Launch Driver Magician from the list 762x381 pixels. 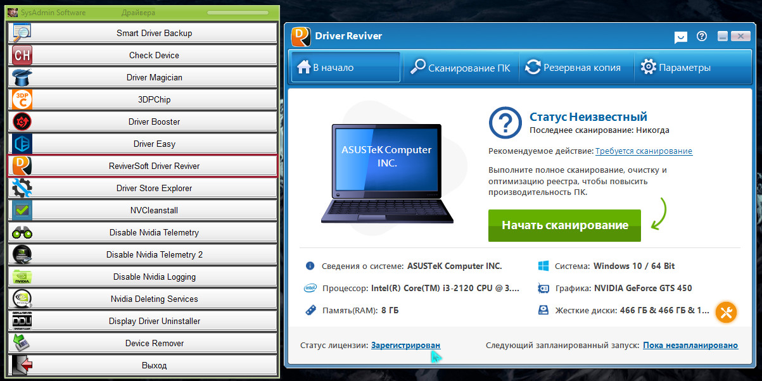154,77
